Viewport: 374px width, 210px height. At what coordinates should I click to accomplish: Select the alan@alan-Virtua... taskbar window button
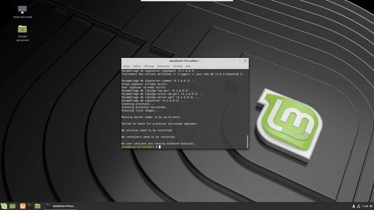point(61,206)
